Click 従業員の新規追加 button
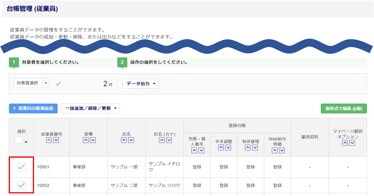The image size is (374, 196). click(33, 108)
